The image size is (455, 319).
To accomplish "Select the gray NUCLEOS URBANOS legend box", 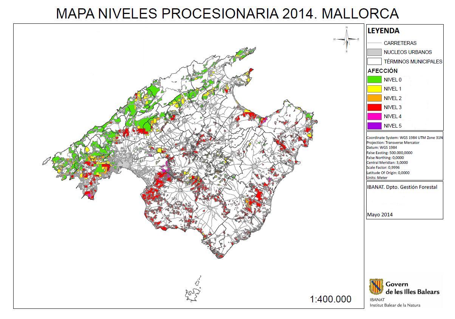I will (375, 52).
